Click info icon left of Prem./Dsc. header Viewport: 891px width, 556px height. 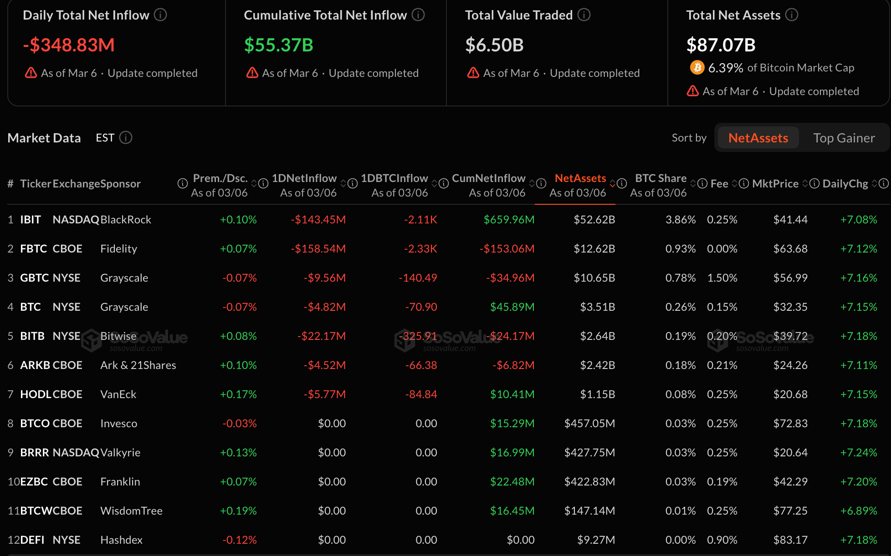tap(183, 183)
